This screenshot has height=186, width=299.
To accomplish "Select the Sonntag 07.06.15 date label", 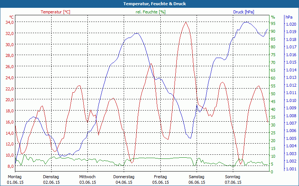I will [233, 180].
